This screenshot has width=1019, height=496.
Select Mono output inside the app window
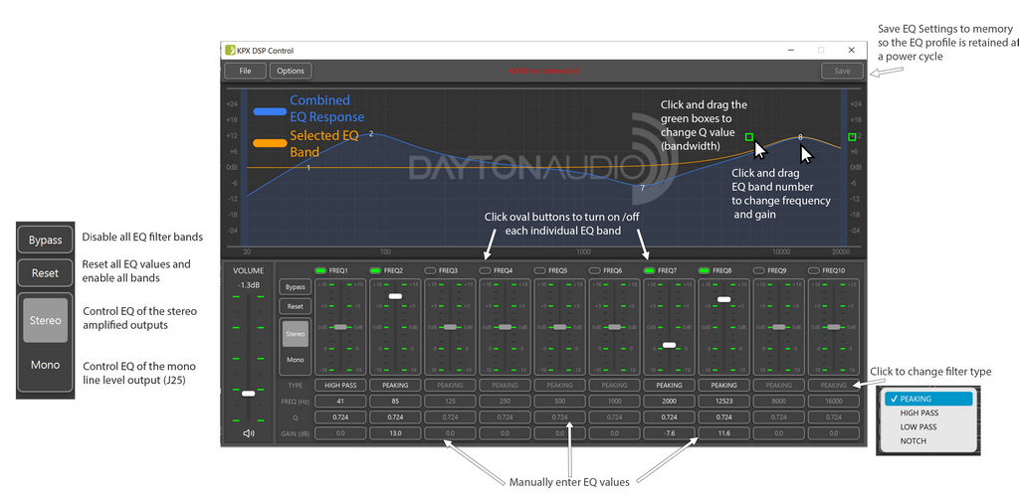pos(295,360)
